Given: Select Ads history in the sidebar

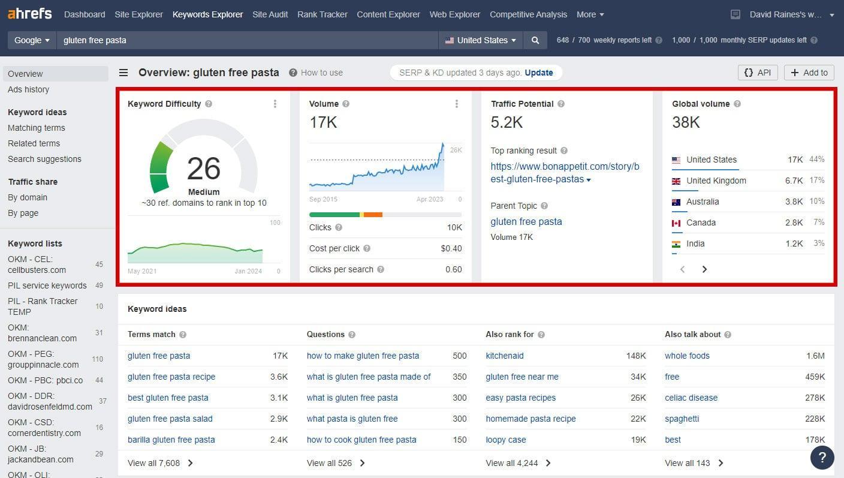Looking at the screenshot, I should pos(28,89).
